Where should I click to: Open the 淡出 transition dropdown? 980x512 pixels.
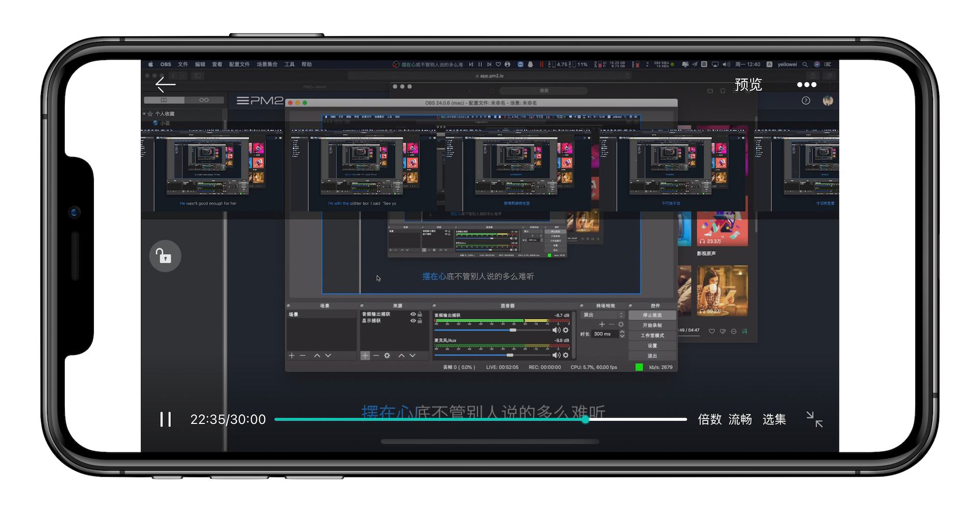pos(603,315)
